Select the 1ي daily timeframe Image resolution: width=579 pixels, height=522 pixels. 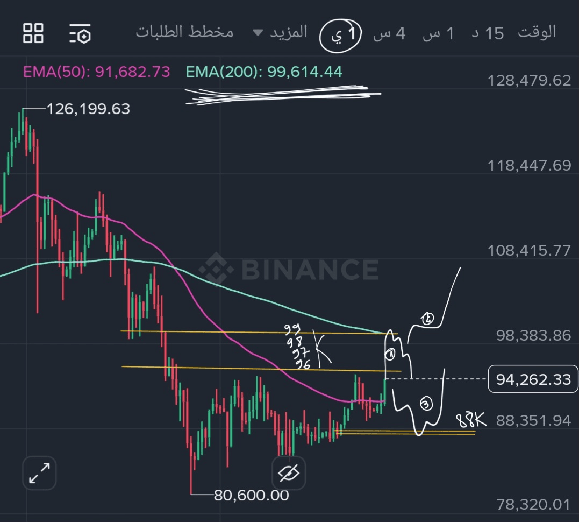346,34
